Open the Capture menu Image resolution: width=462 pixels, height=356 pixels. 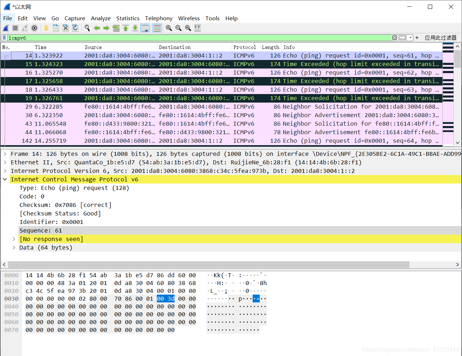point(75,18)
